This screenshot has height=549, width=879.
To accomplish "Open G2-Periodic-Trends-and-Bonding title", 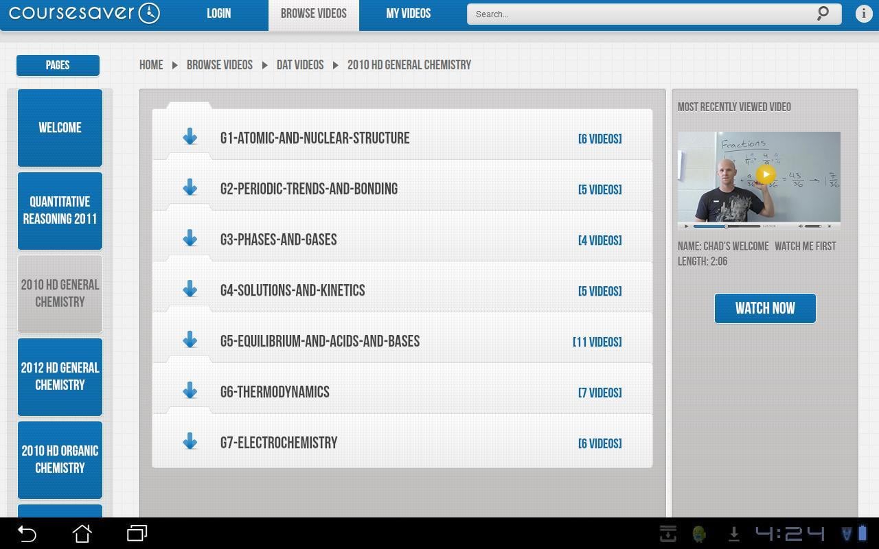I will (309, 189).
